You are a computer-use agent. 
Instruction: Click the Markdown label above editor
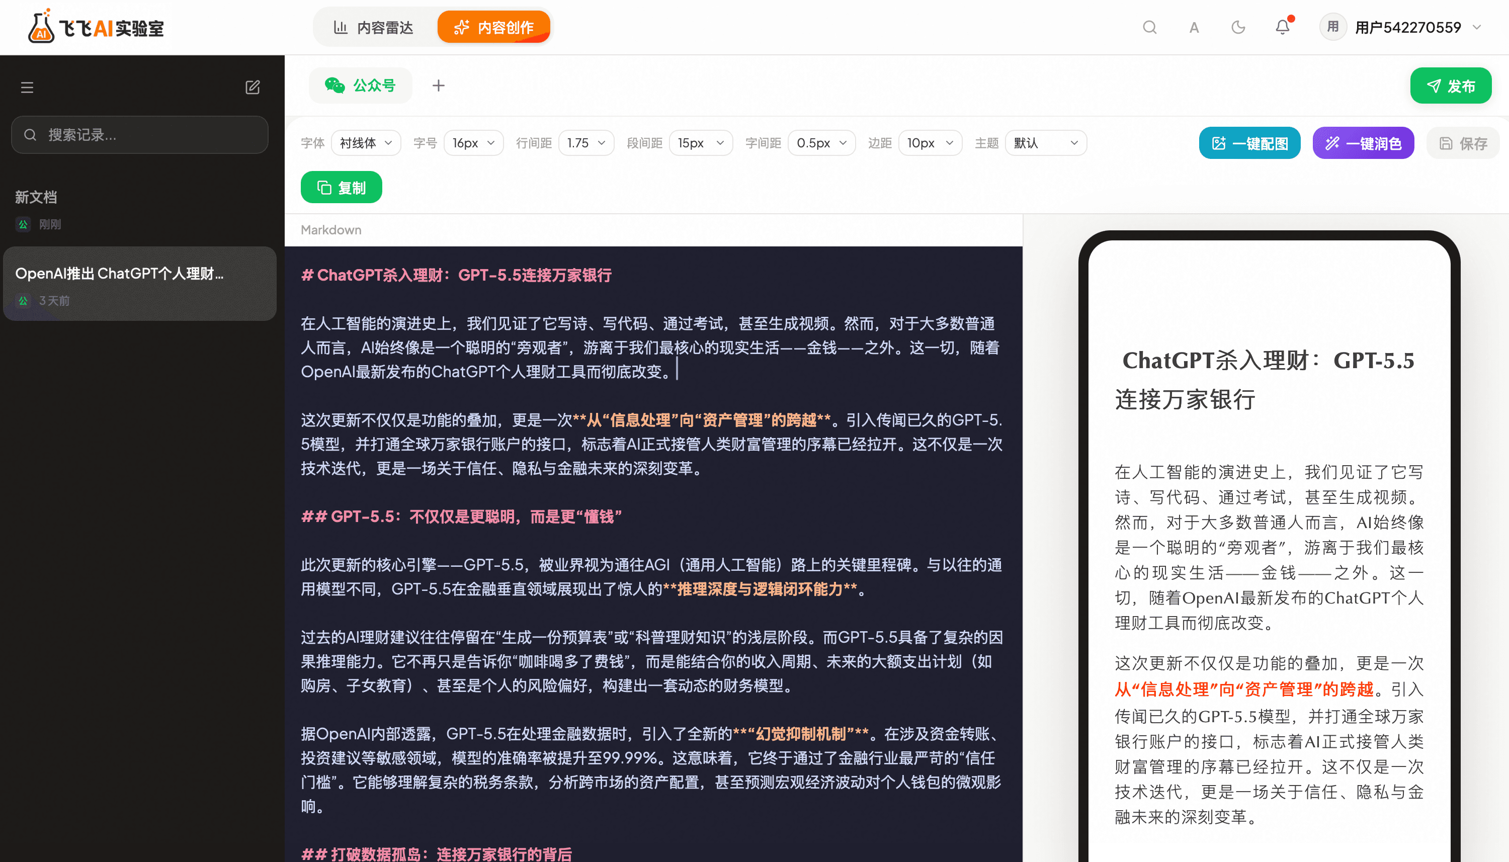pyautogui.click(x=331, y=230)
